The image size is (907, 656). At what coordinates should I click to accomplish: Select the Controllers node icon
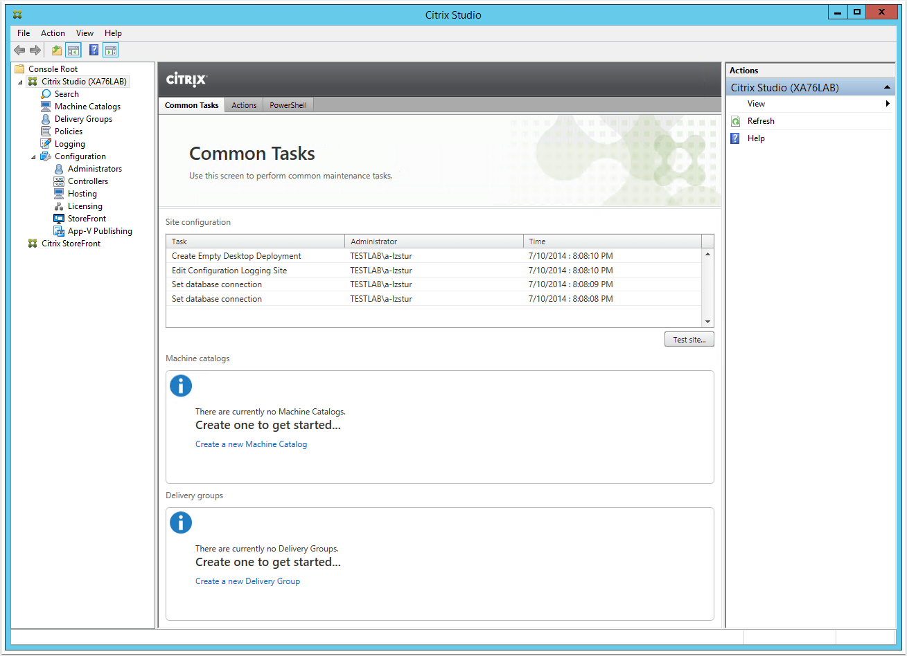(x=59, y=181)
